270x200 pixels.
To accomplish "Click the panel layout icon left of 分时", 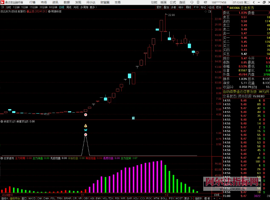I will [x=2, y=7].
